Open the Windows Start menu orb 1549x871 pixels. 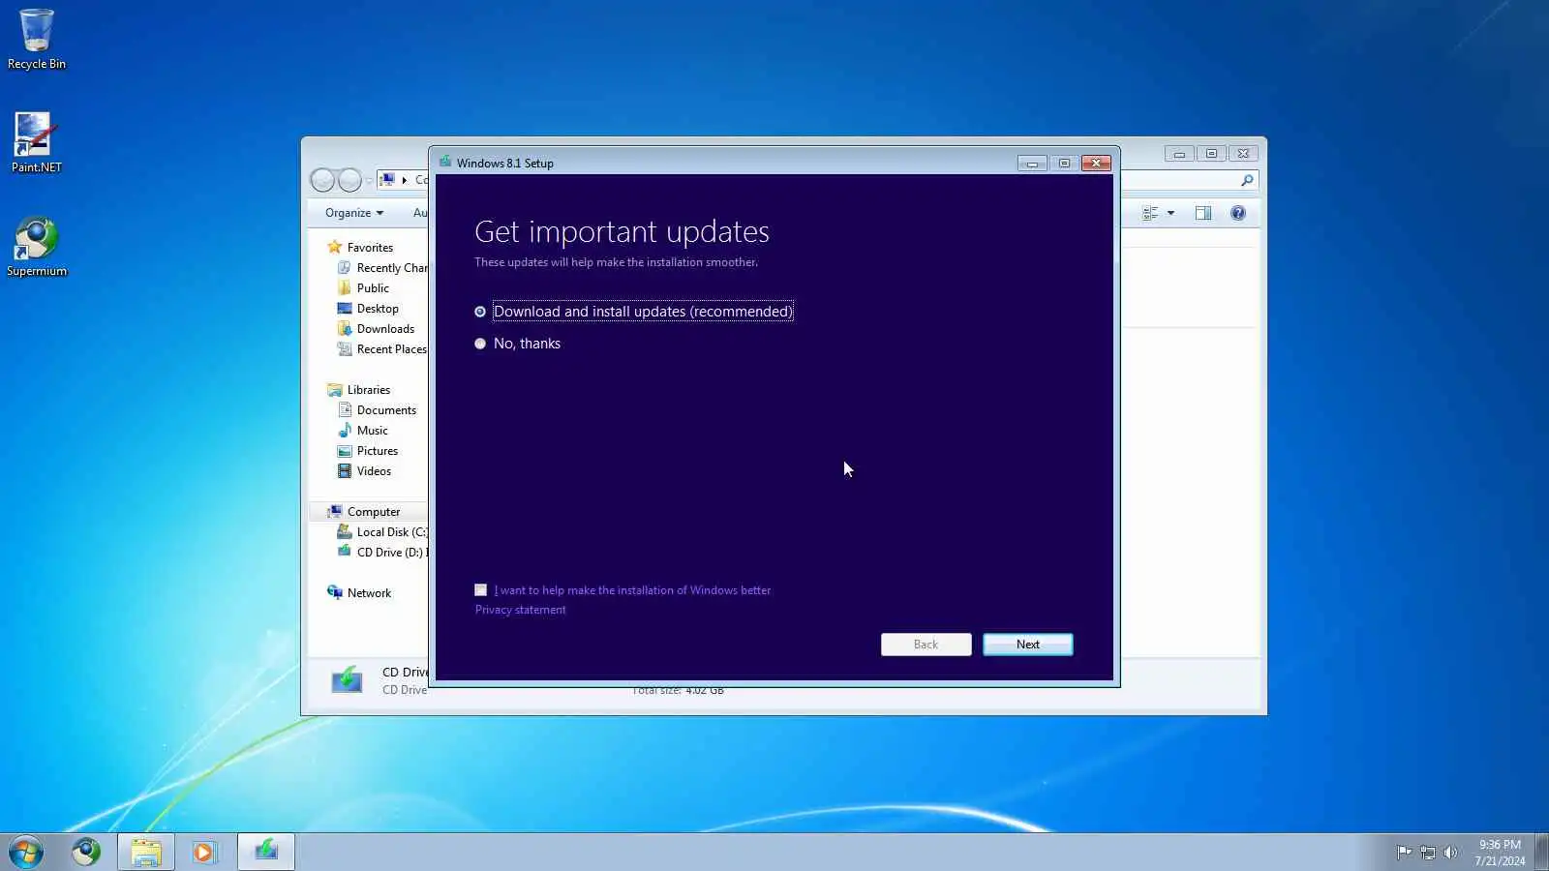click(x=26, y=853)
